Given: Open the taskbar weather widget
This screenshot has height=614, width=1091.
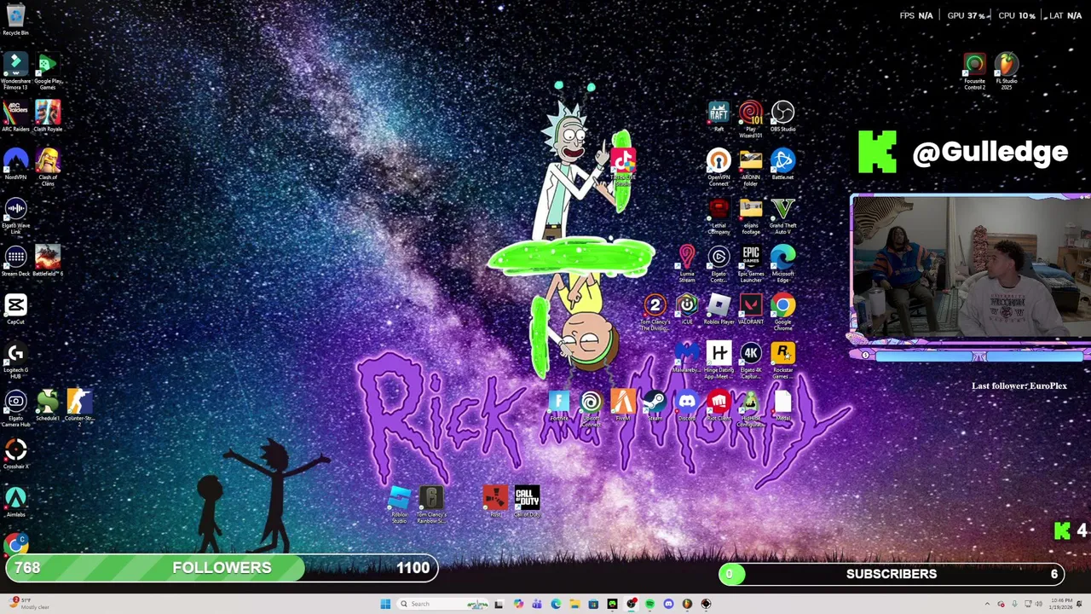Looking at the screenshot, I should coord(29,604).
